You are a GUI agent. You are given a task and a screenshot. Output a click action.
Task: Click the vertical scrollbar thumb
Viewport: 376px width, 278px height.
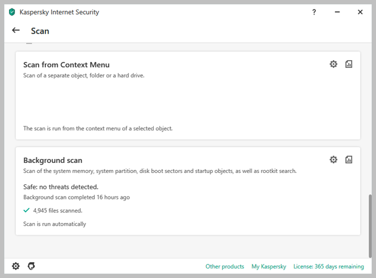pos(369,225)
